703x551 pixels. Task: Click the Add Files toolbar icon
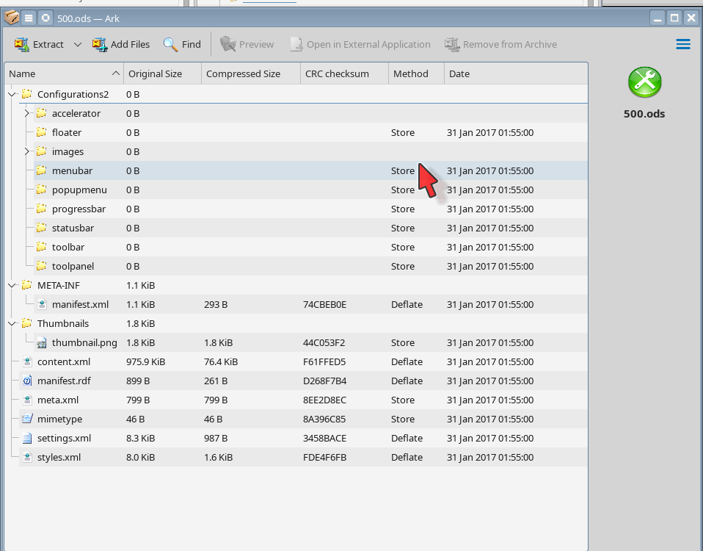coord(100,45)
